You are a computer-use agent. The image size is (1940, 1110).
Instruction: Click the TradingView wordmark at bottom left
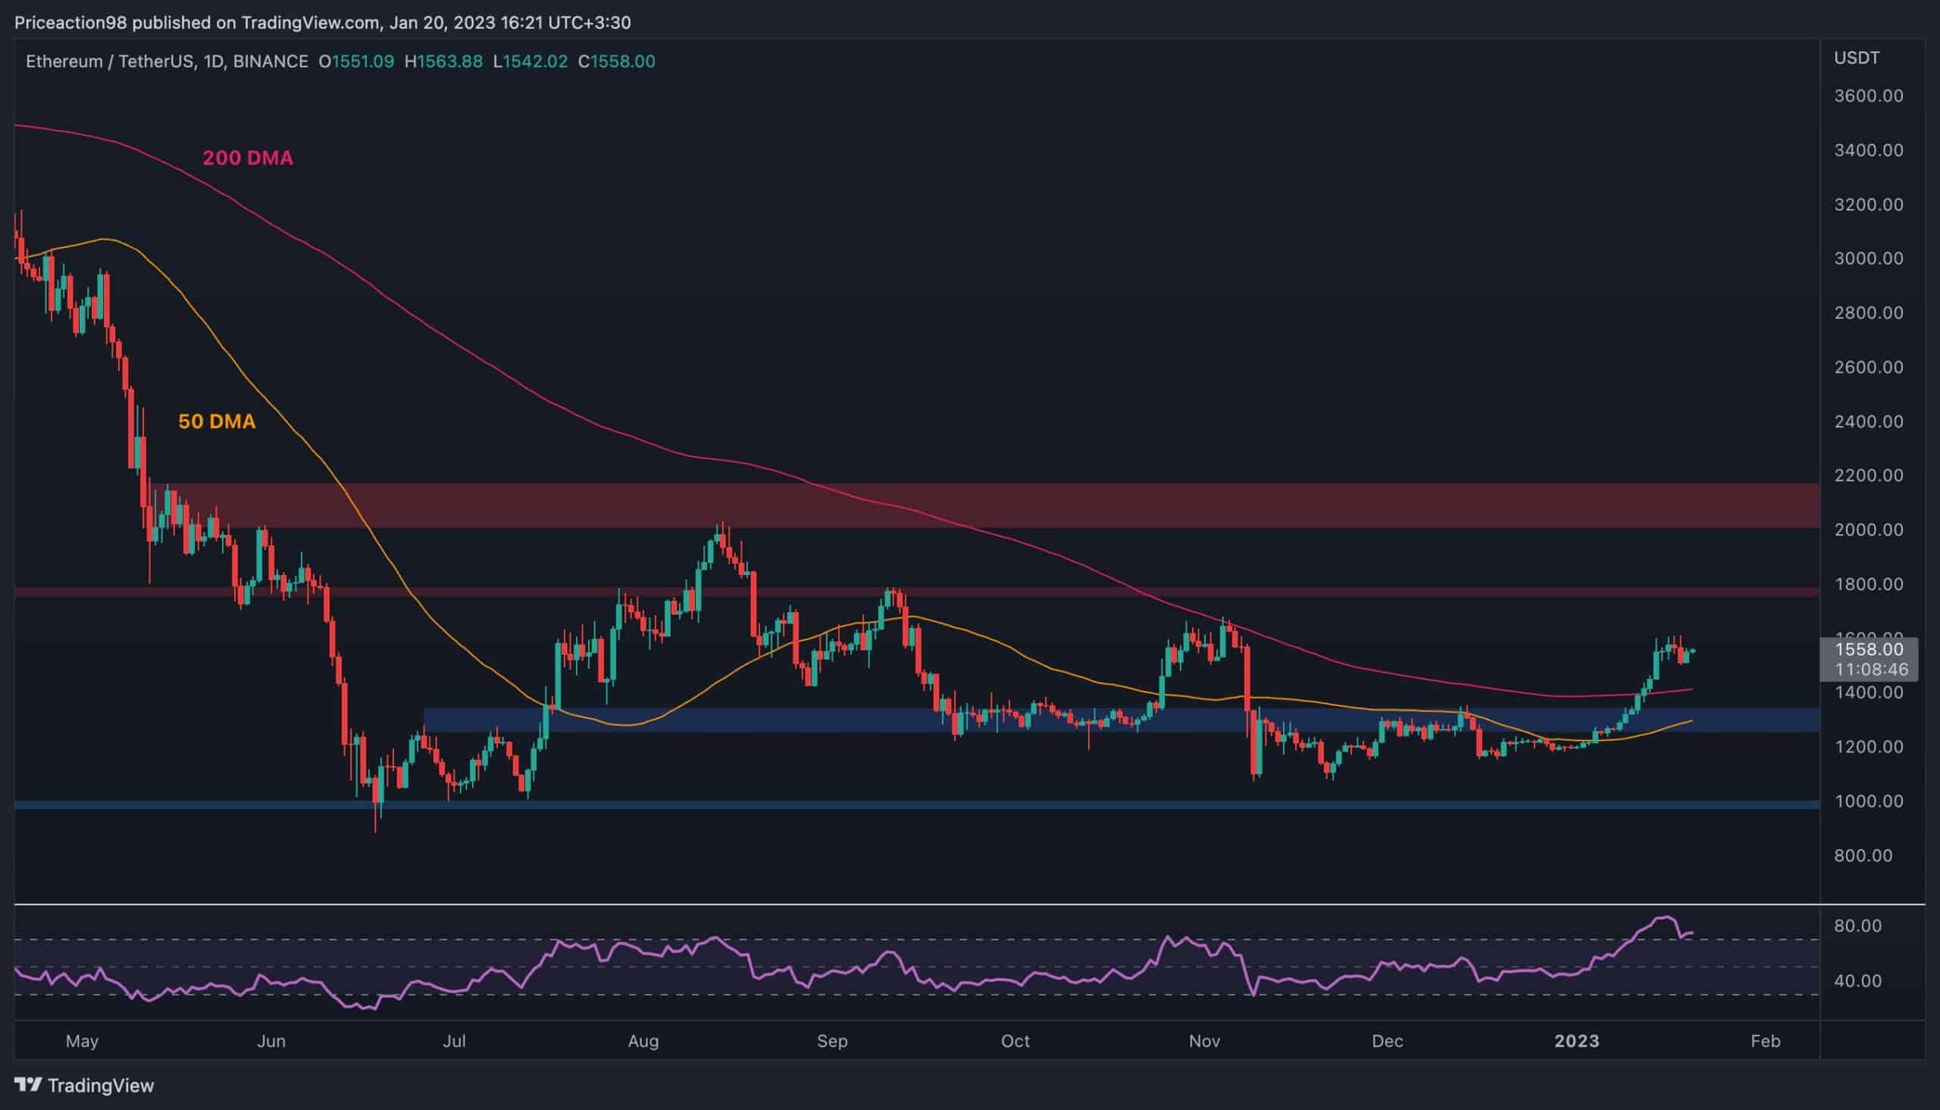[101, 1085]
